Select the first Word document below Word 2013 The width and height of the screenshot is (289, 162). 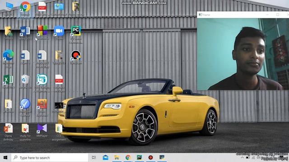click(25, 57)
